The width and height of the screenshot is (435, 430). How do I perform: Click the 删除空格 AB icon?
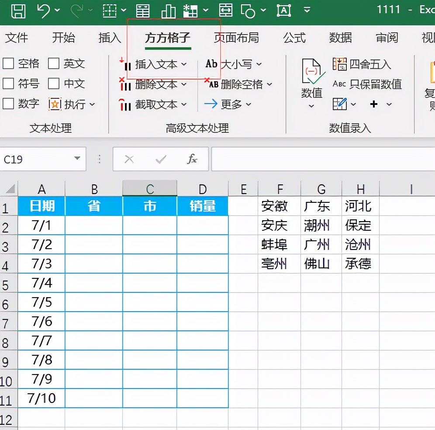click(212, 83)
